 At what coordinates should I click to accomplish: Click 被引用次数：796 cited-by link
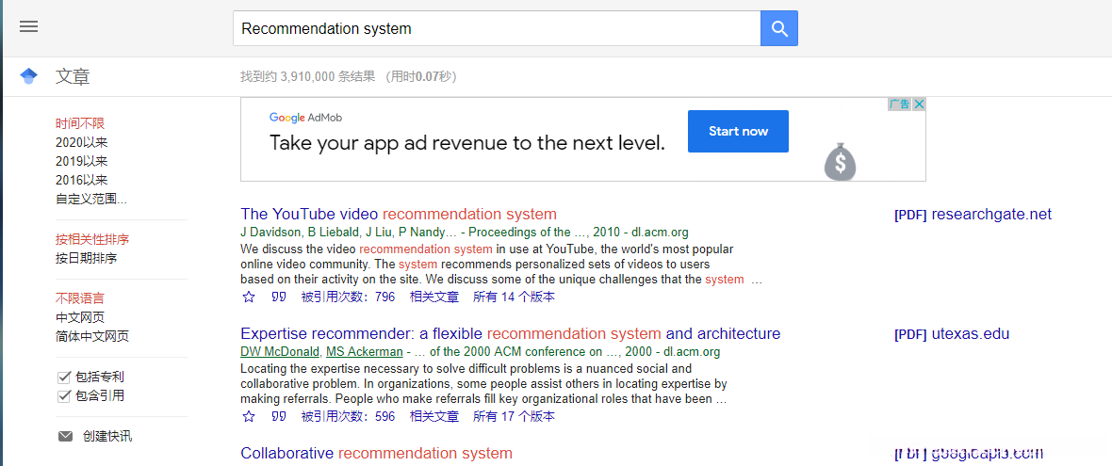click(x=349, y=297)
